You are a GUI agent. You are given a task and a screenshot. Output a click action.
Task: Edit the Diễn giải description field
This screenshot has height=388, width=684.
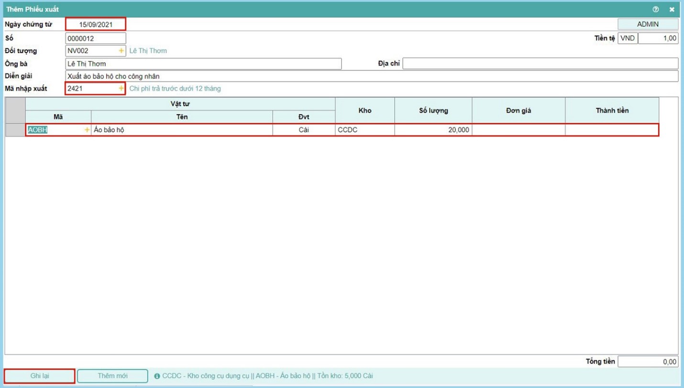click(x=371, y=76)
